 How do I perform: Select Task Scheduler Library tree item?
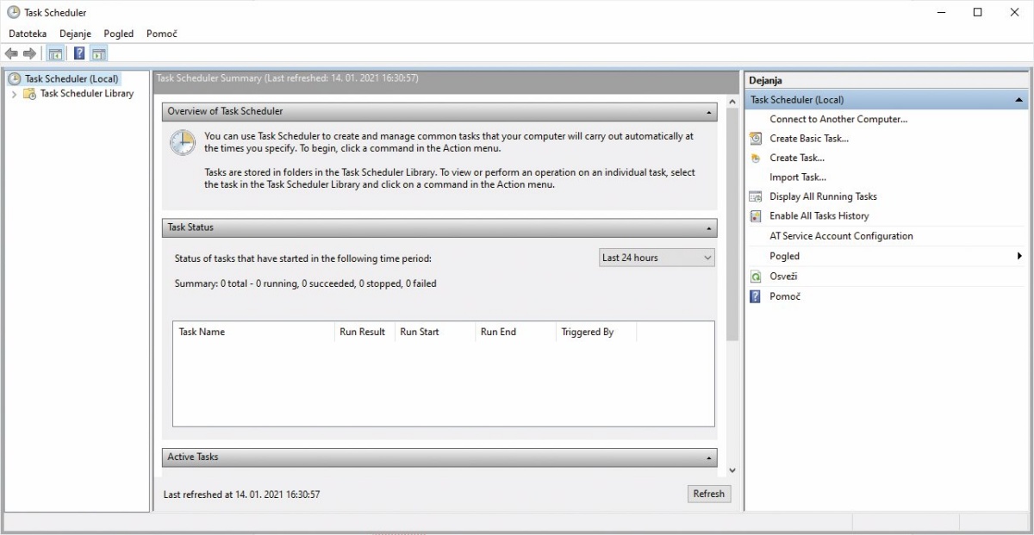coord(87,94)
